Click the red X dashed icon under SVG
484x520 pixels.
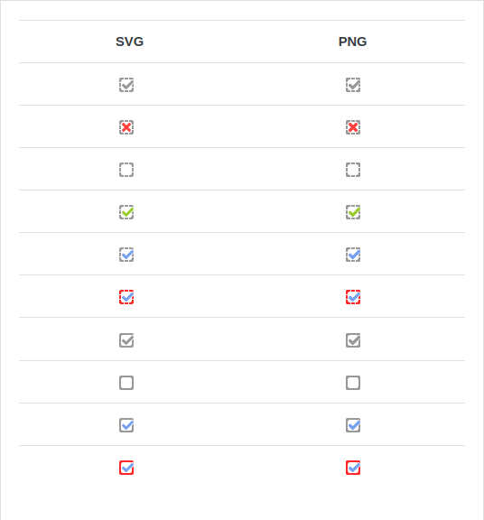126,127
